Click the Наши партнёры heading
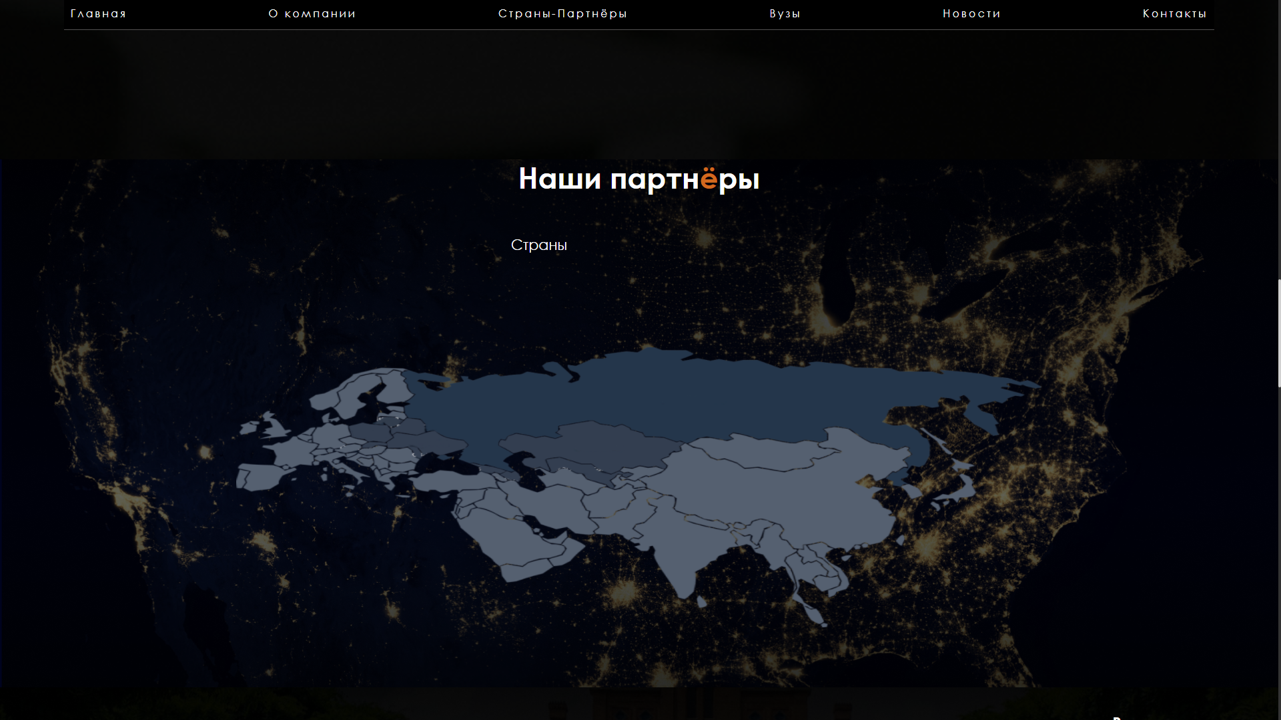 pos(639,179)
